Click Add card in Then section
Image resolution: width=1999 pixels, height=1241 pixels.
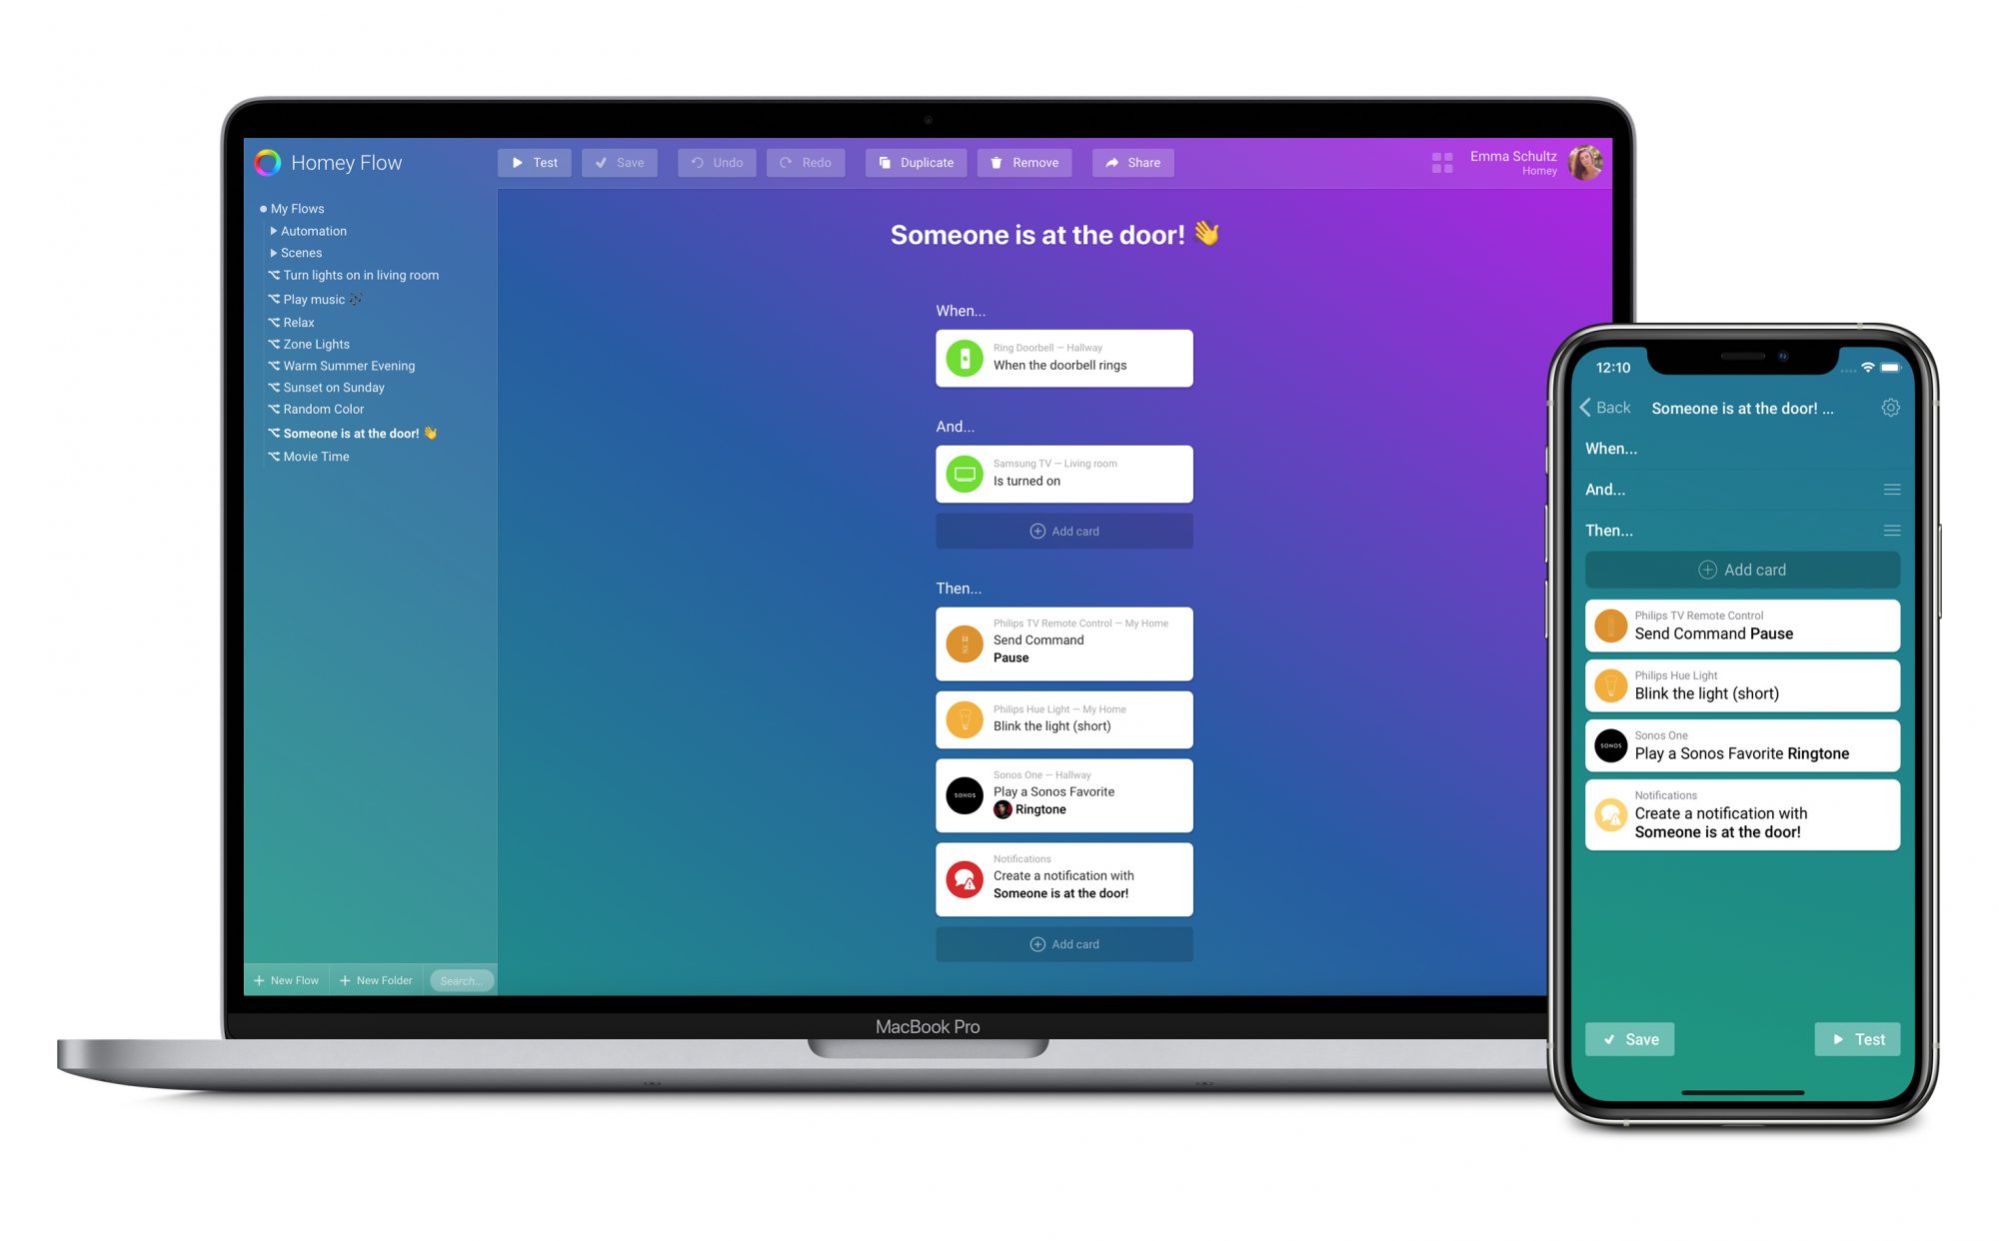[x=1065, y=943]
